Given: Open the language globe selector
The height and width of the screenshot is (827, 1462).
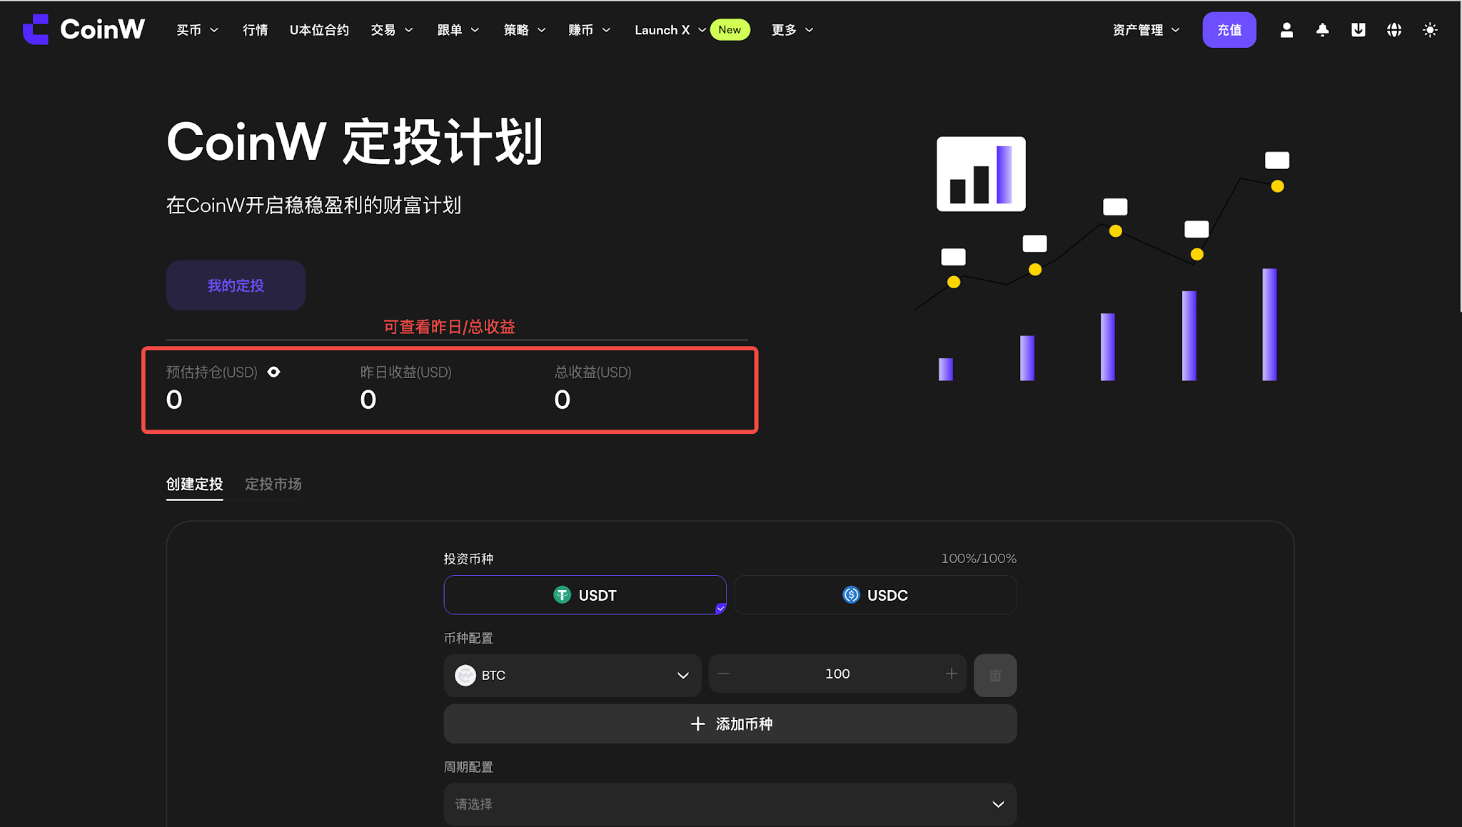Looking at the screenshot, I should tap(1393, 30).
